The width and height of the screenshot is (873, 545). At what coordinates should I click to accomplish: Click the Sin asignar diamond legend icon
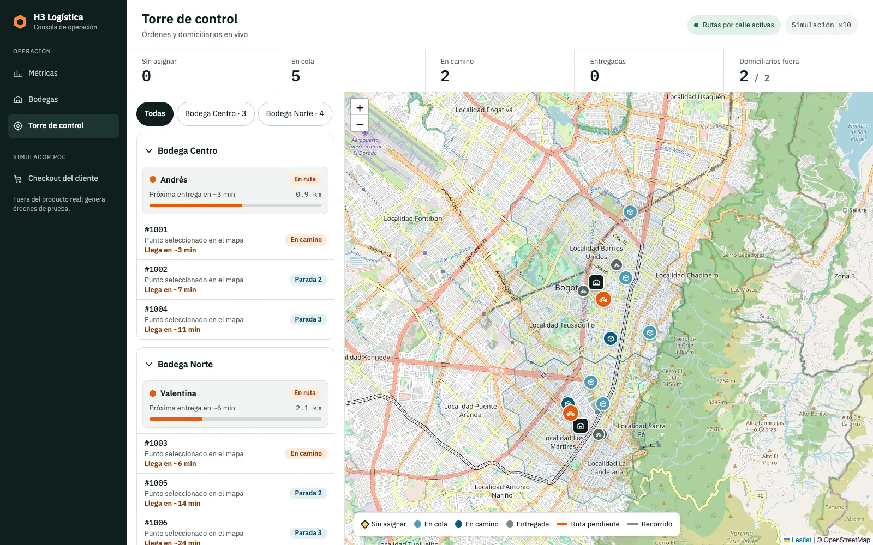365,524
